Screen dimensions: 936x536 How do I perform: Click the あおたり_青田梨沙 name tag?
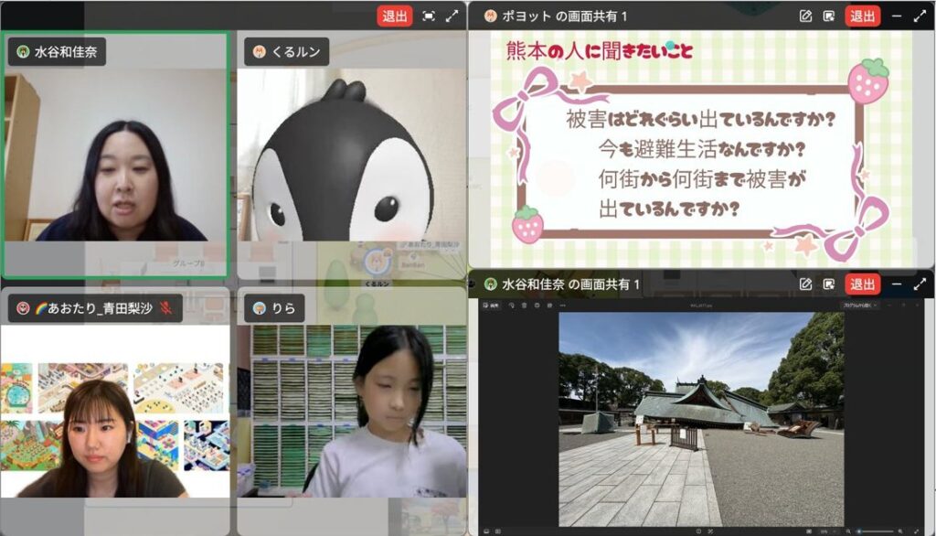tap(95, 308)
